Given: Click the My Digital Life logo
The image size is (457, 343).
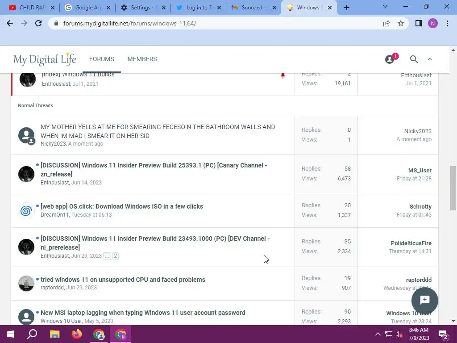Looking at the screenshot, I should point(45,59).
